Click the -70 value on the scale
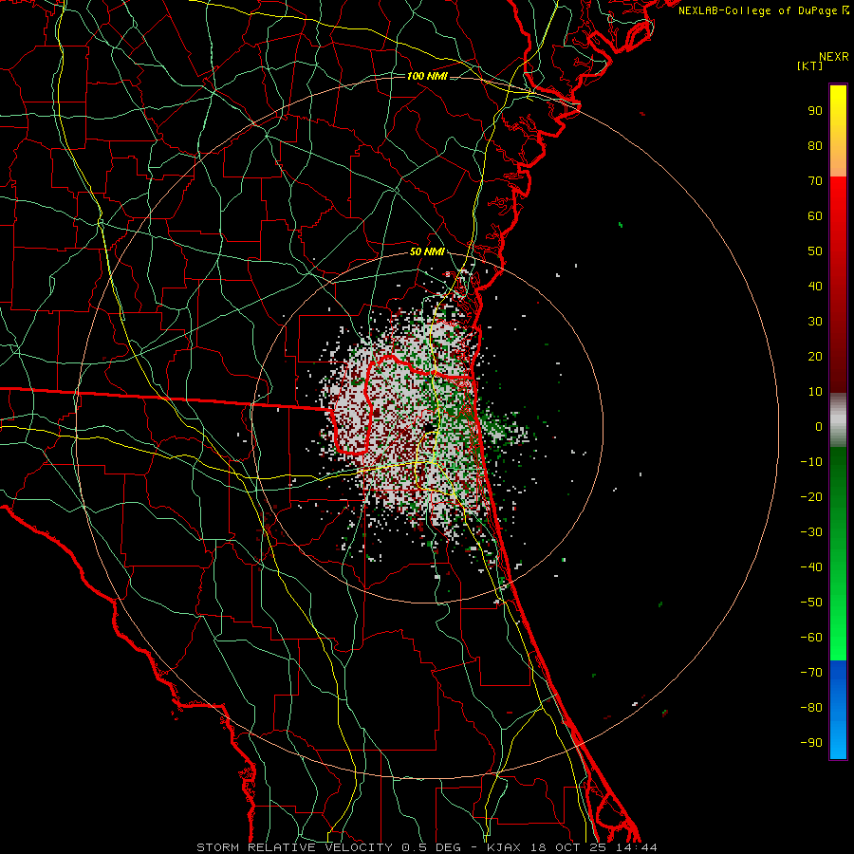Viewport: 854px width, 854px height. (x=811, y=673)
